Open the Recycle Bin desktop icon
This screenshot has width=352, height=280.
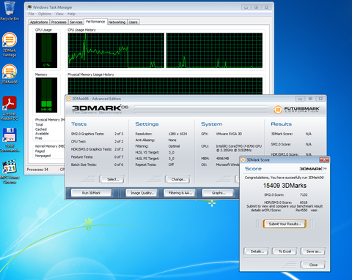10,11
